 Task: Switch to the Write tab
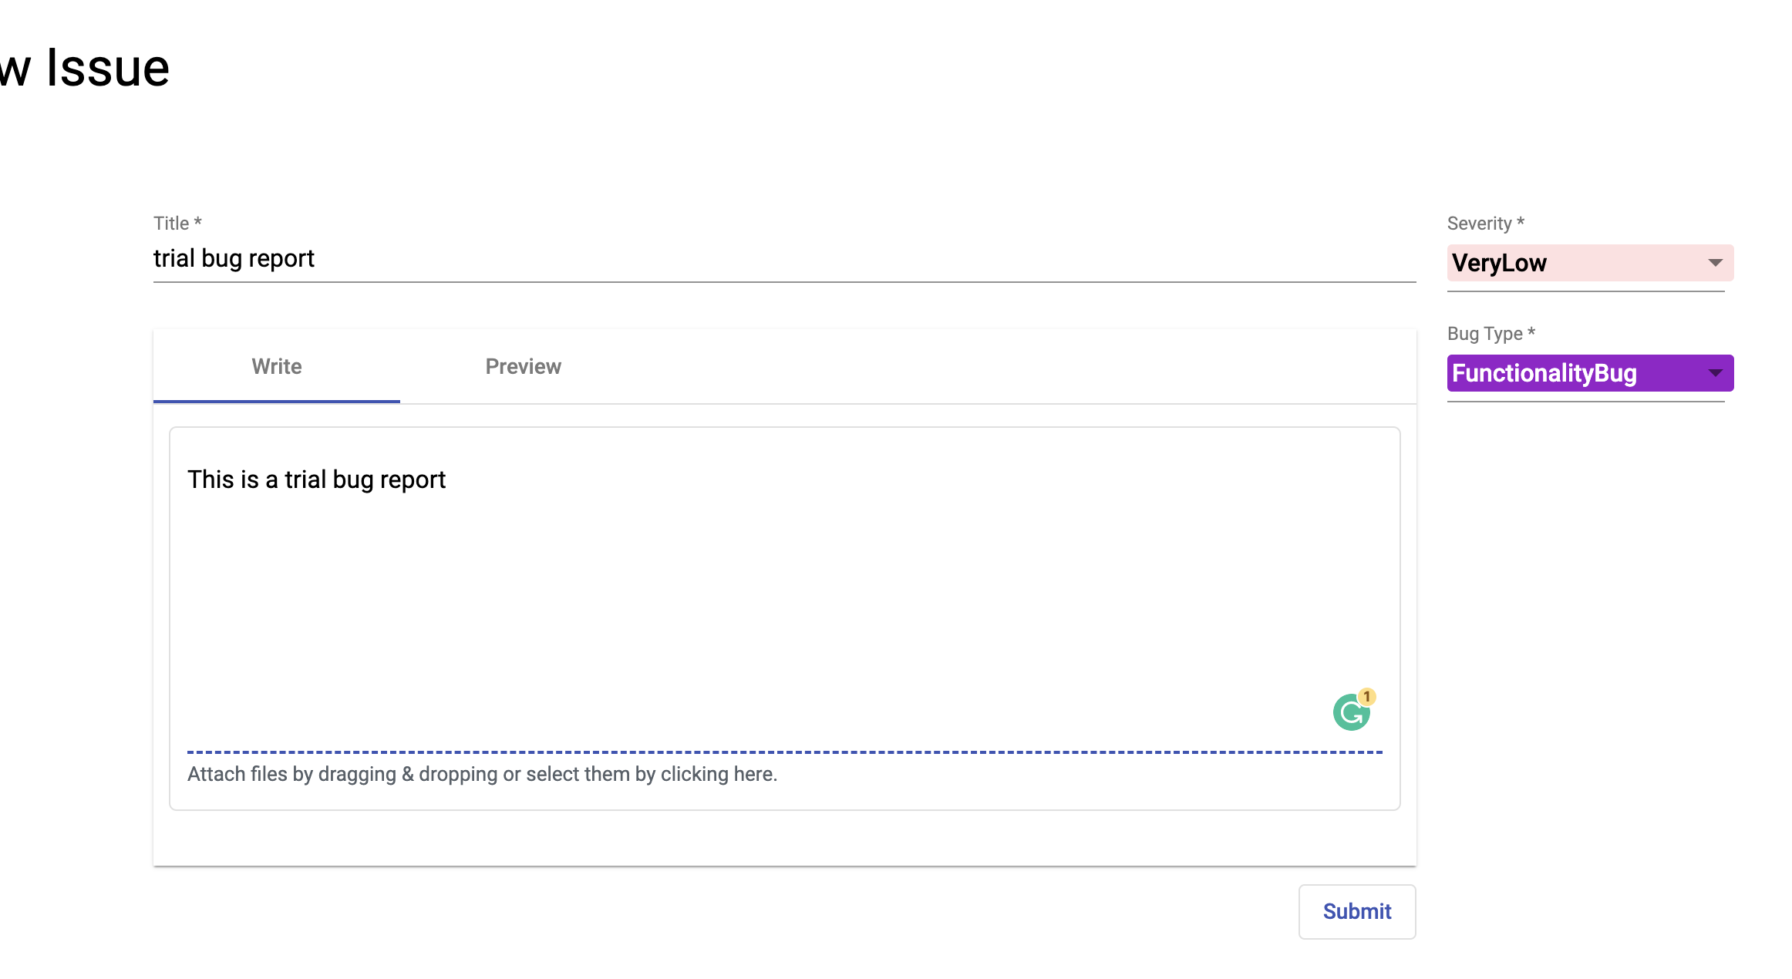[277, 366]
